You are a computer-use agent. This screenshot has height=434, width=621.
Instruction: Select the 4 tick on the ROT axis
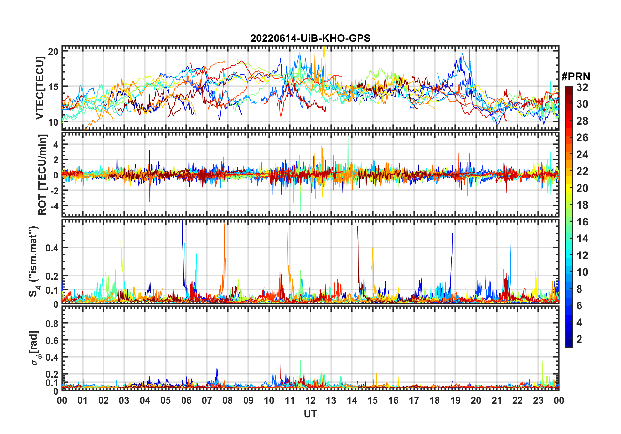point(56,144)
